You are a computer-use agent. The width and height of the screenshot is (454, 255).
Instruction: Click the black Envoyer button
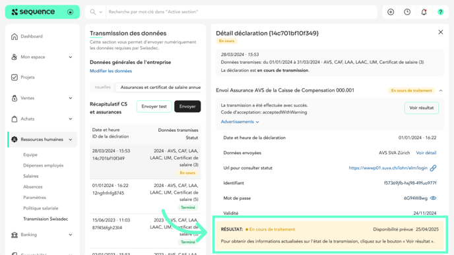(x=187, y=106)
